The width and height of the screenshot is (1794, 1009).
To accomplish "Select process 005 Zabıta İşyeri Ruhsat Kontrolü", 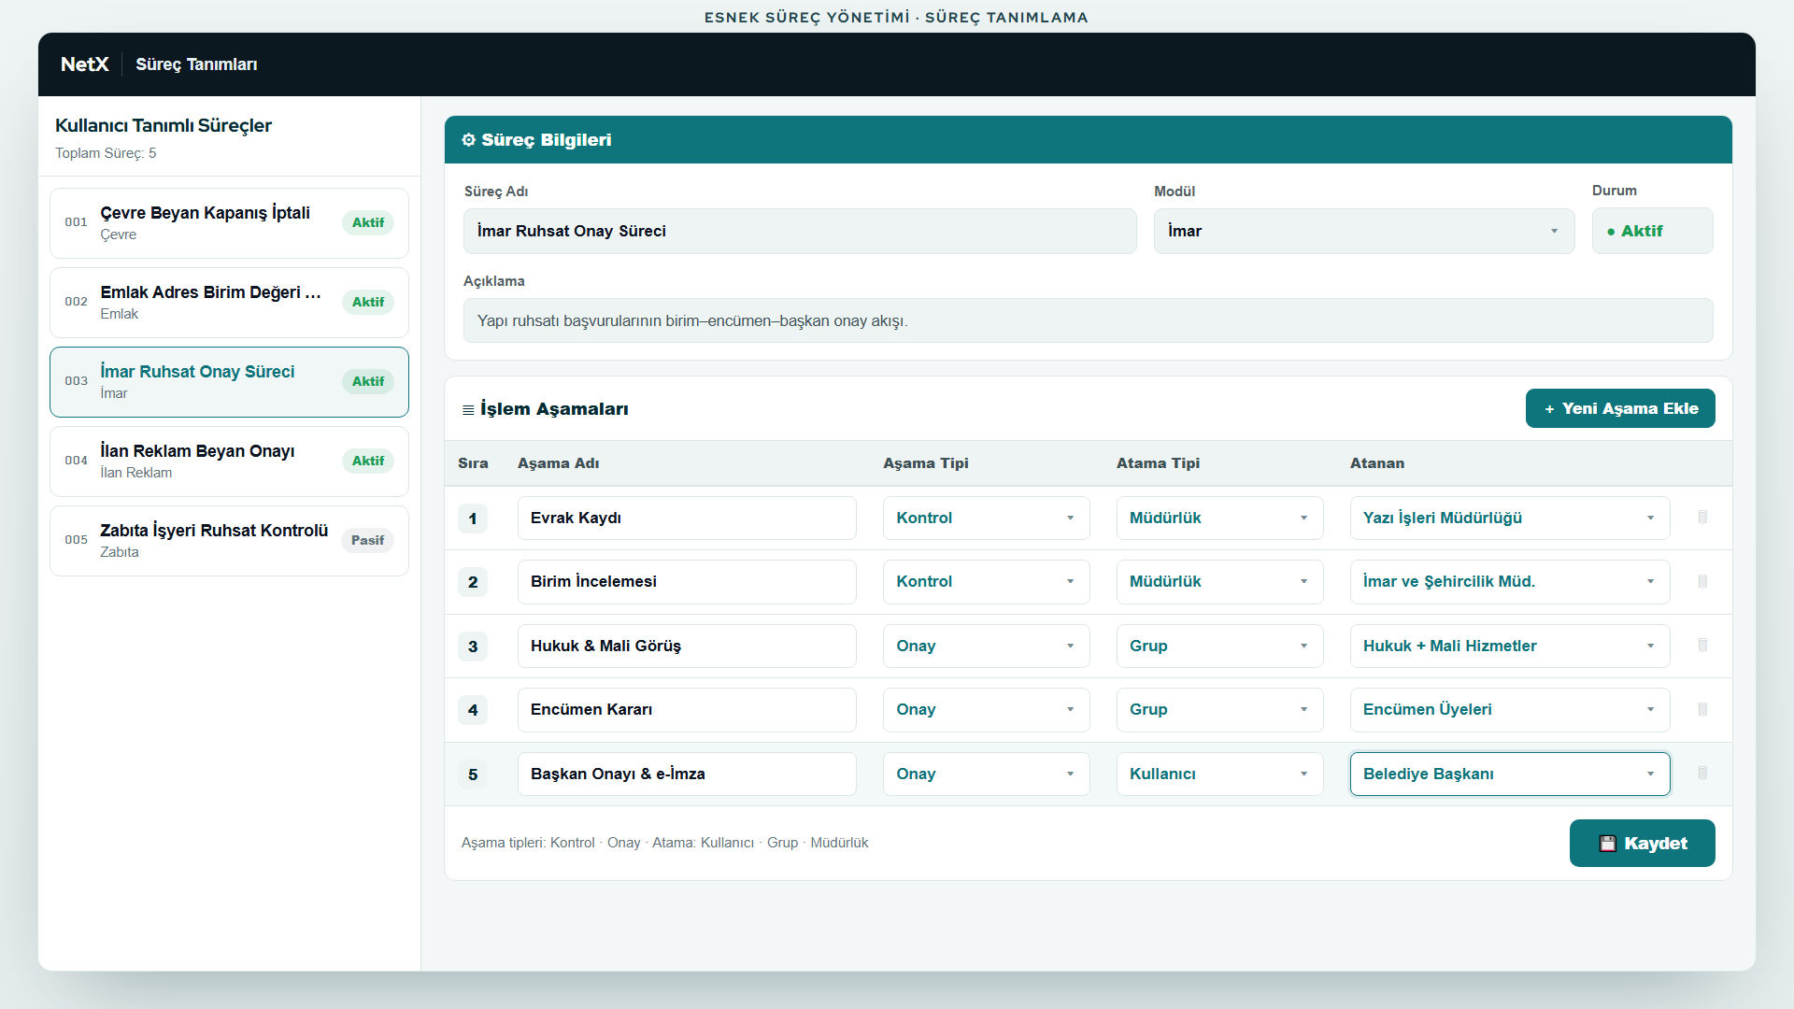I will click(229, 541).
